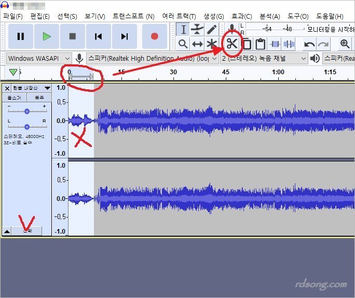Select the Time Shift arrows tool
The width and height of the screenshot is (355, 298).
click(197, 44)
